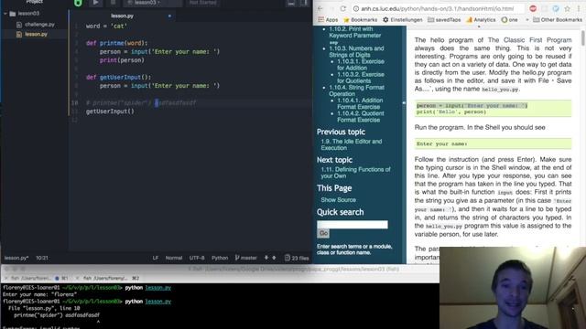Open 1.10.4 String Format Operation link
Screen dimensions: 586x329
pos(356,90)
